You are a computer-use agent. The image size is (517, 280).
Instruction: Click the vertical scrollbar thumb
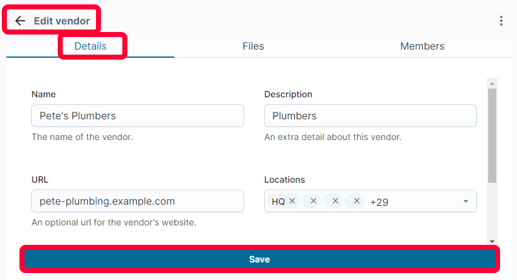tap(492, 135)
